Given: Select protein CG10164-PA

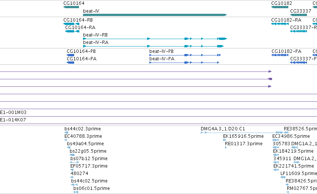Looking at the screenshot, I should pos(82,59).
